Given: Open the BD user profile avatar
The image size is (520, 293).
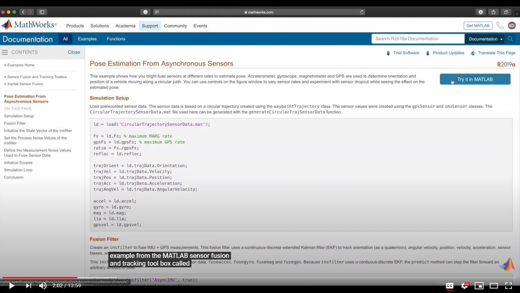Looking at the screenshot, I should (x=512, y=26).
